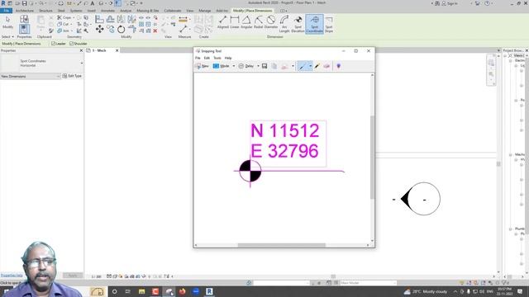Click the weather widget in taskbar
This screenshot has height=297, width=529.
coord(426,291)
